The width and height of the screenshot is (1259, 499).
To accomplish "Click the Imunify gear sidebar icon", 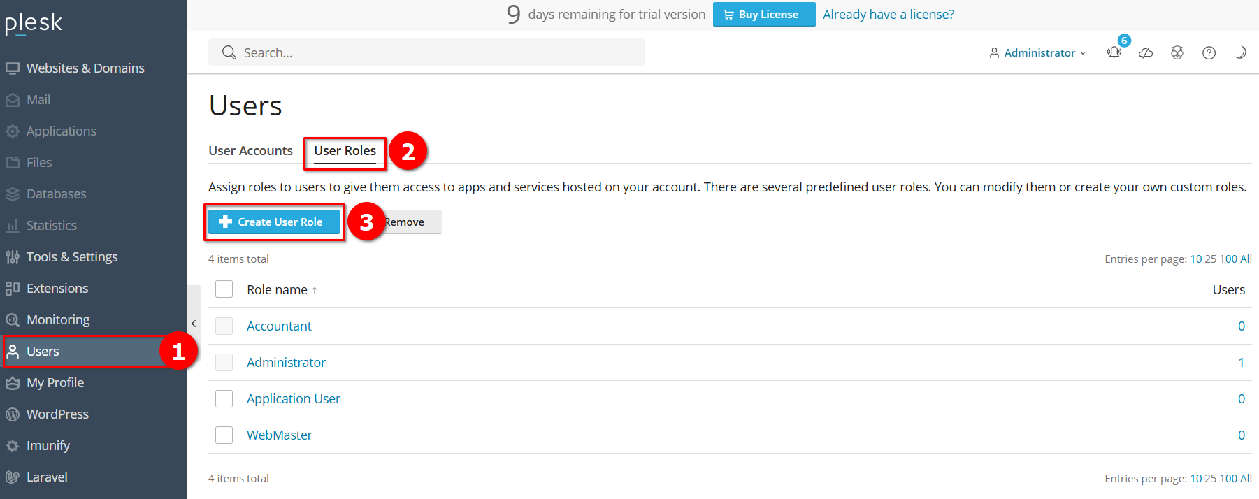I will 13,446.
